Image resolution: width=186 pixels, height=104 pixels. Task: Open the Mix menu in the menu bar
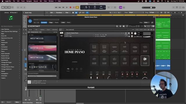(x=41, y=1)
